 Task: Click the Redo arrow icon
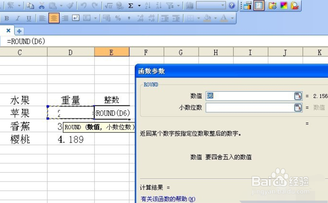coord(95,6)
